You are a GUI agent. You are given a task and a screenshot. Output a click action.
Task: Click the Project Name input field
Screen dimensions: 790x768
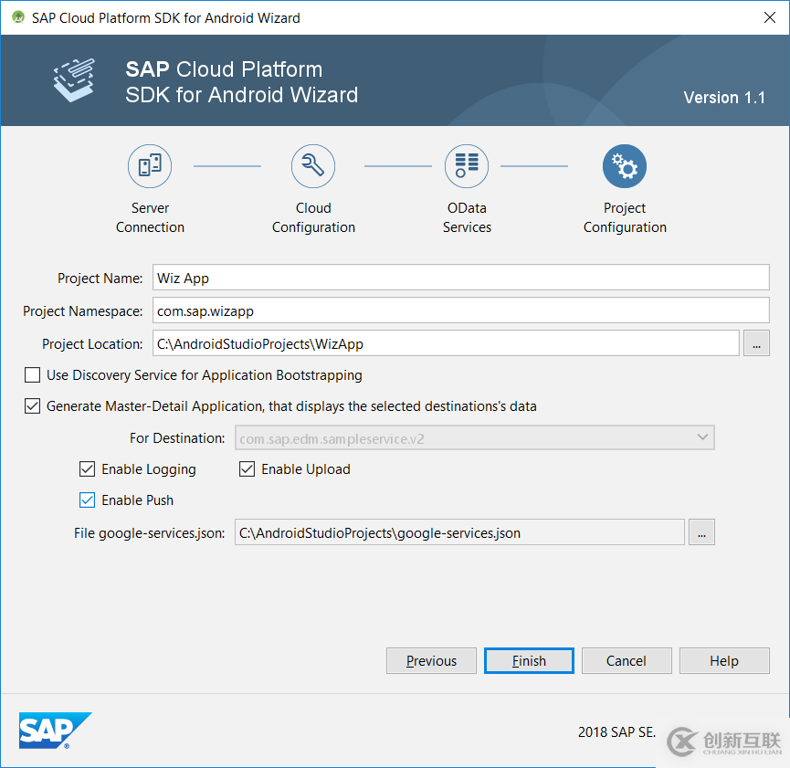pos(460,278)
